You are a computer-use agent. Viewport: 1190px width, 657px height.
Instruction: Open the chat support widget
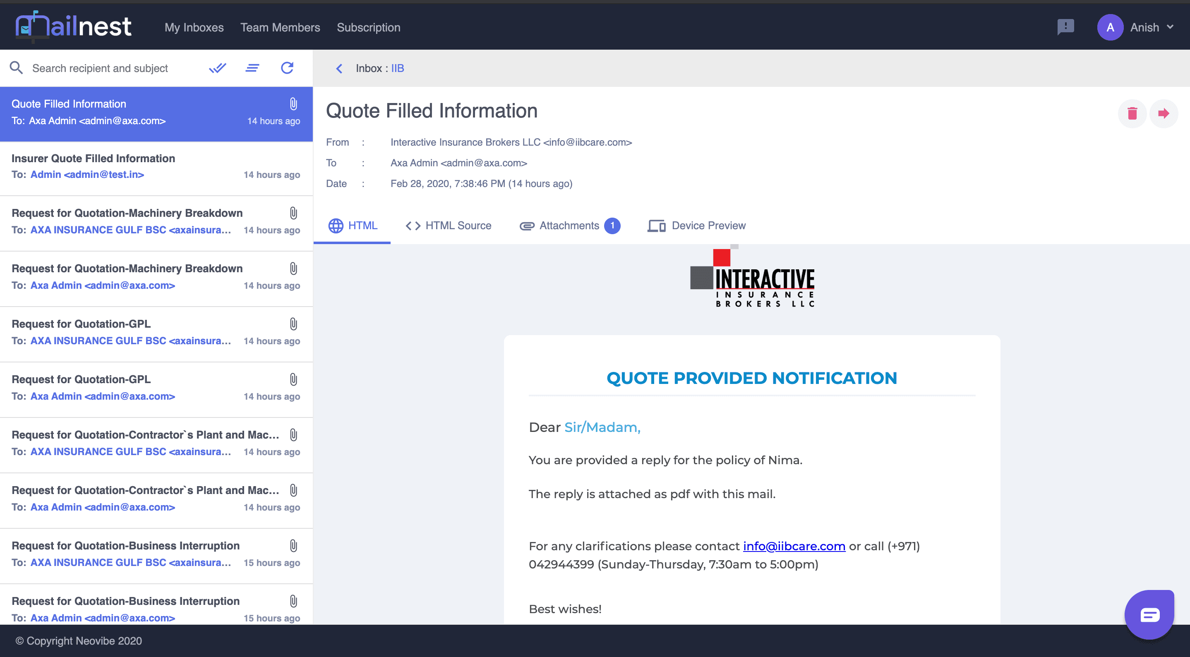click(x=1149, y=614)
